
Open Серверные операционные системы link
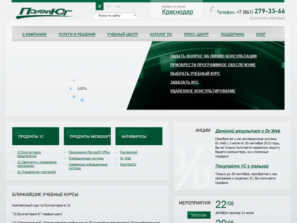pyautogui.click(x=88, y=167)
